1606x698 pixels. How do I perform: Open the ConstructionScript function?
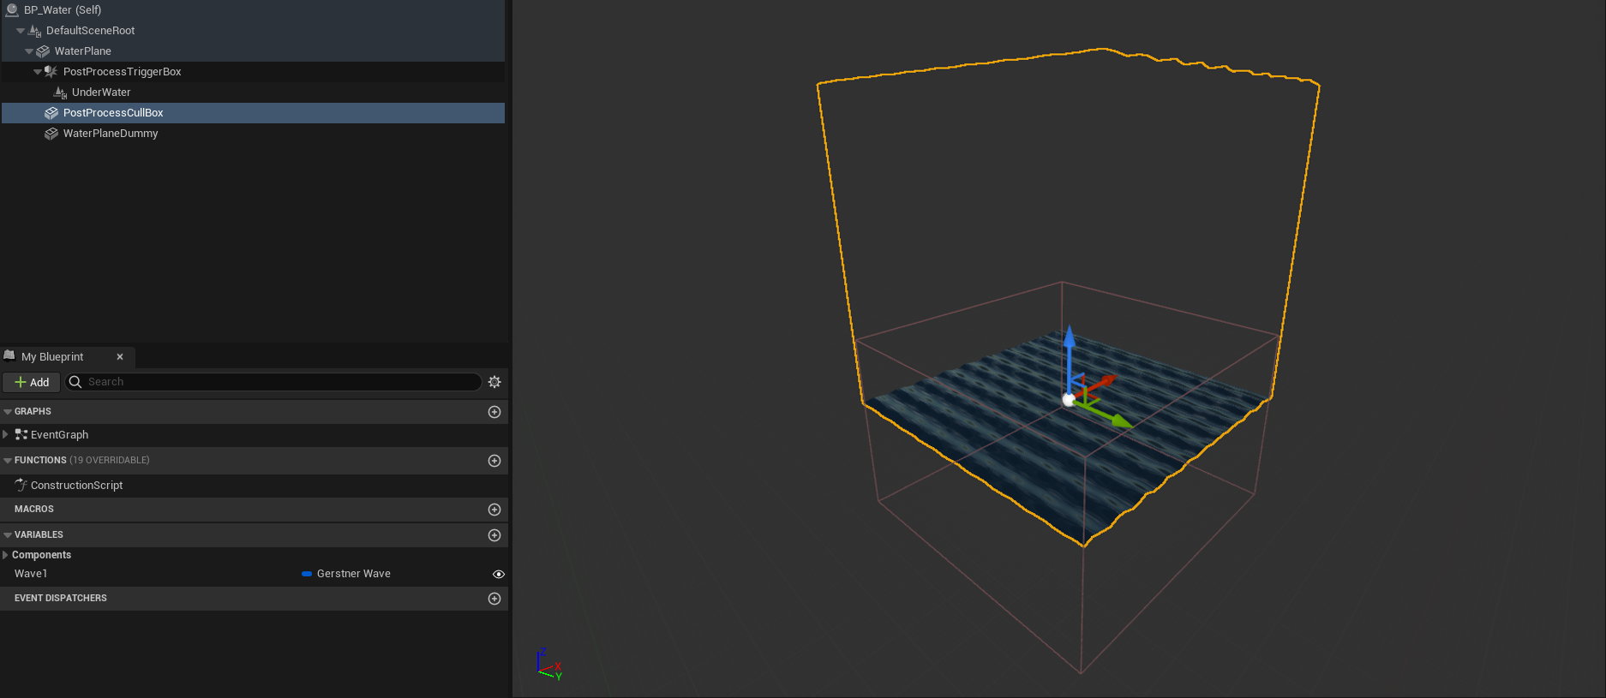pyautogui.click(x=76, y=486)
